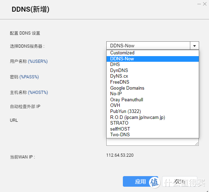209x192 pixels.
Task: Choose FreeDNS entry
Action: [x=153, y=82]
